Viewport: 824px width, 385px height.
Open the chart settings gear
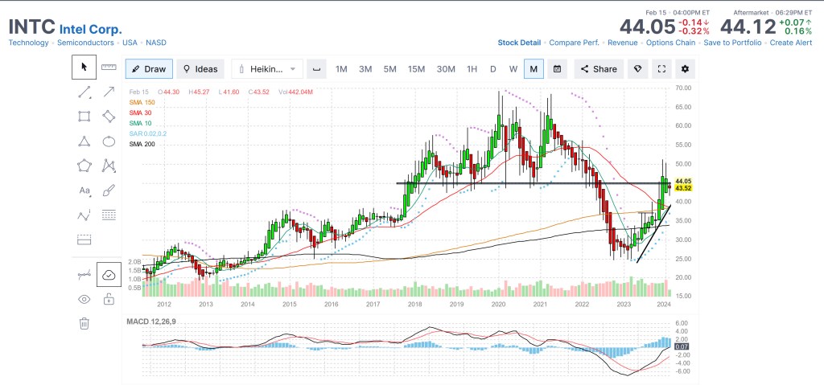coord(685,69)
